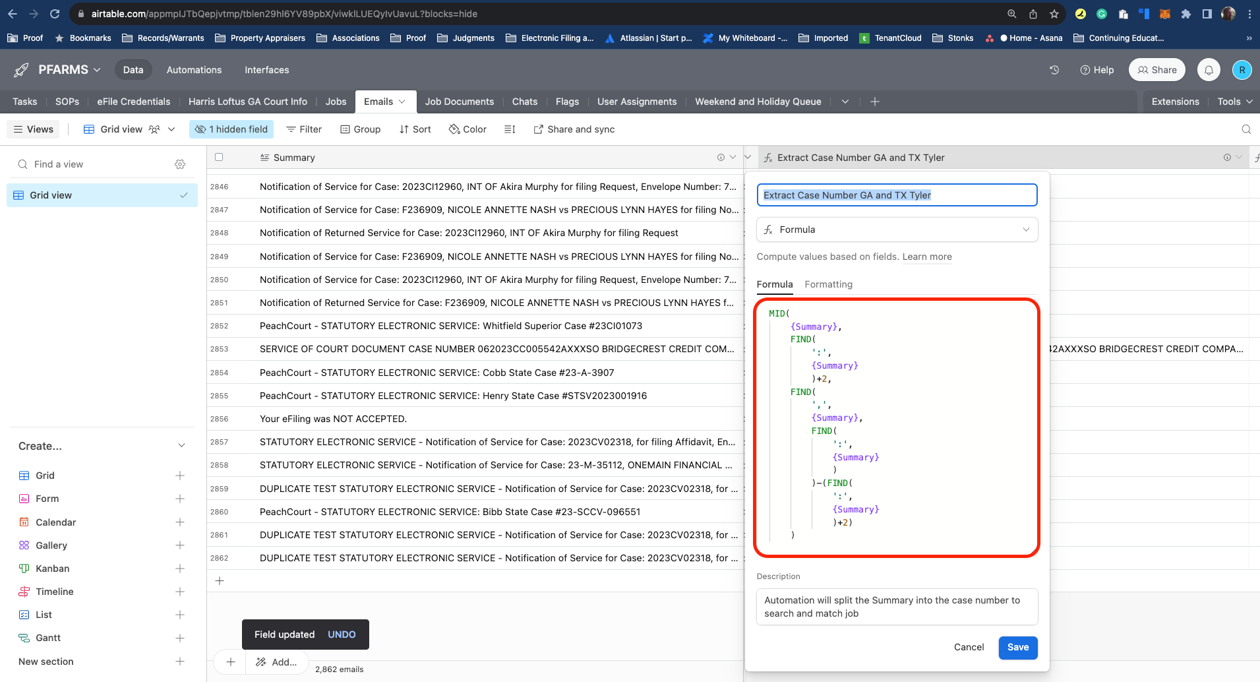Add new Kanban view plus icon
This screenshot has height=682, width=1260.
179,569
